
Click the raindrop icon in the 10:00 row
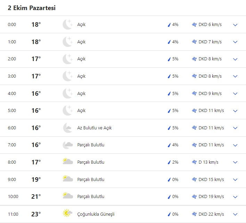[x=169, y=197]
